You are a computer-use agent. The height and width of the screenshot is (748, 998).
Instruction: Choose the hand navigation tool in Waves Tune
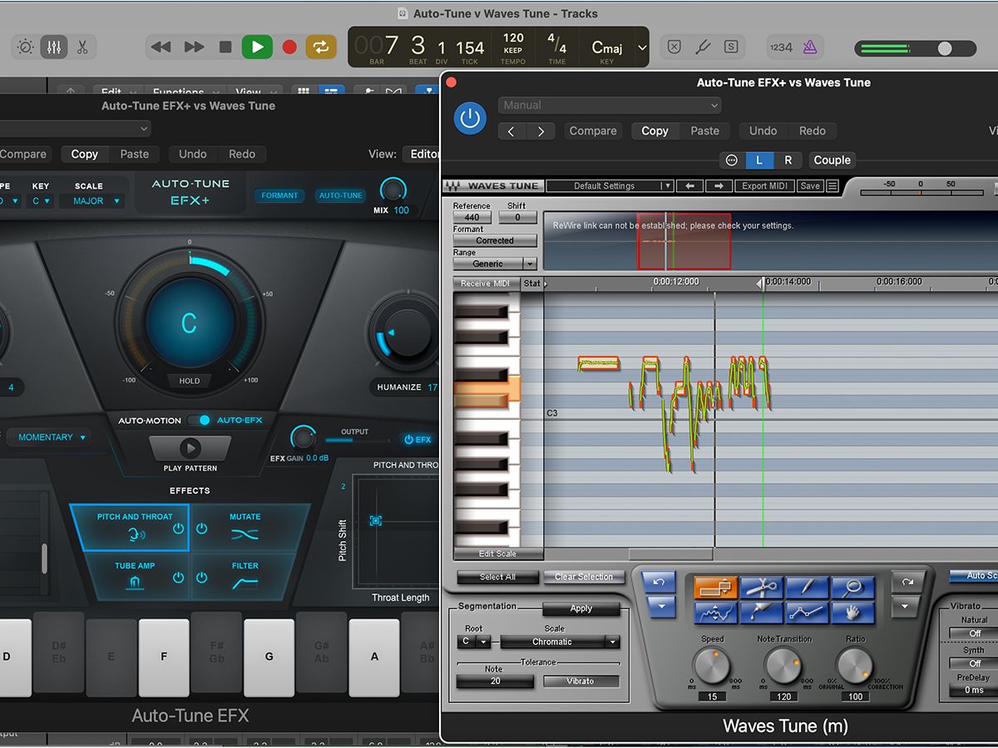[x=852, y=613]
